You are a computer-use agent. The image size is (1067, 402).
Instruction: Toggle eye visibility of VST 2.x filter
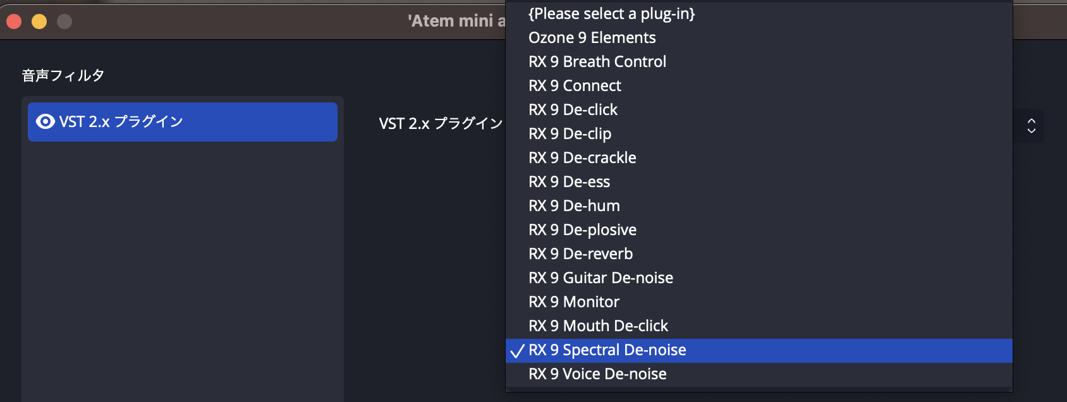46,121
